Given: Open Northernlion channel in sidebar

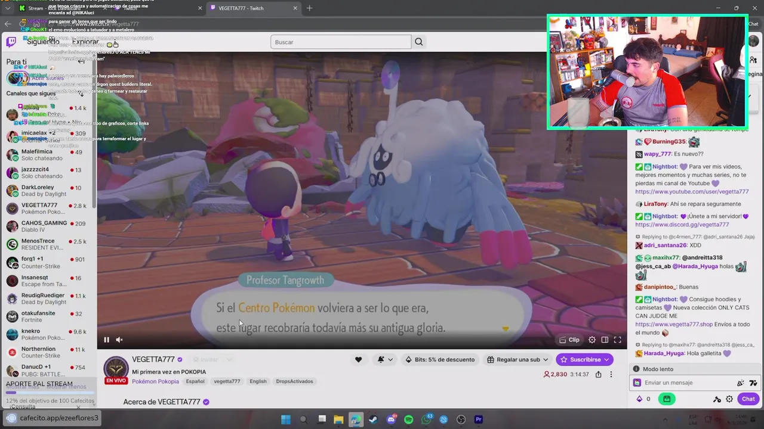Looking at the screenshot, I should [x=48, y=352].
